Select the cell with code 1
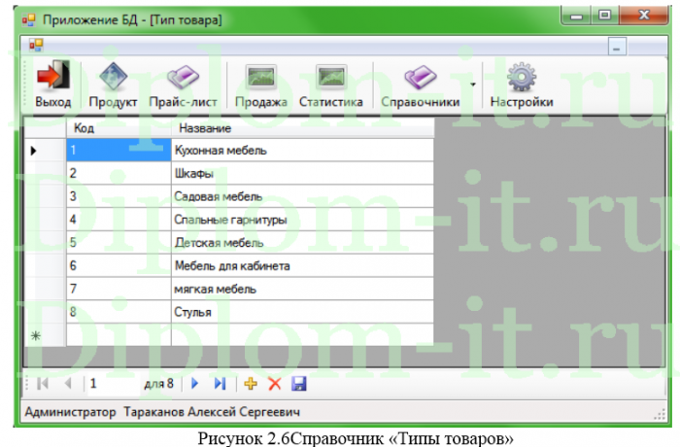Viewport: 680px width, 447px height. coord(119,151)
